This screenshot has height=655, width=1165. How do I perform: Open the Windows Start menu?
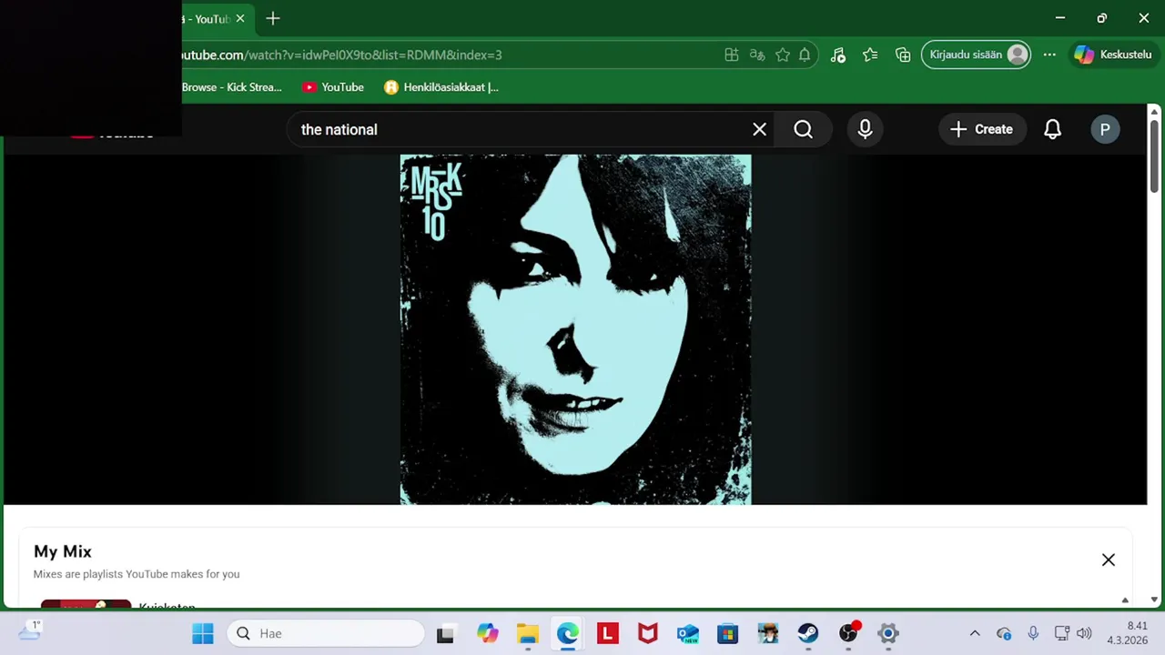click(202, 633)
